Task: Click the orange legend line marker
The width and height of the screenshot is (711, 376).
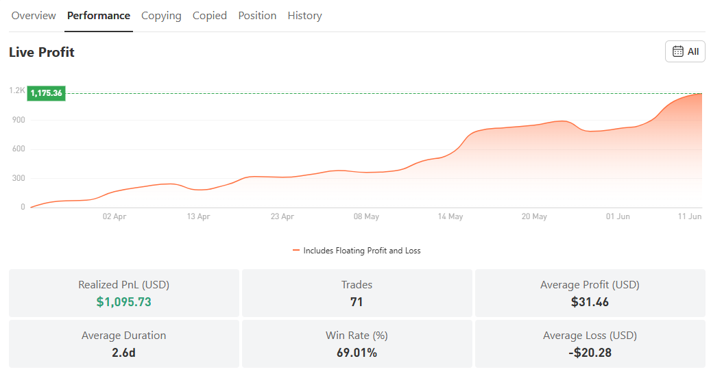Action: [x=296, y=250]
